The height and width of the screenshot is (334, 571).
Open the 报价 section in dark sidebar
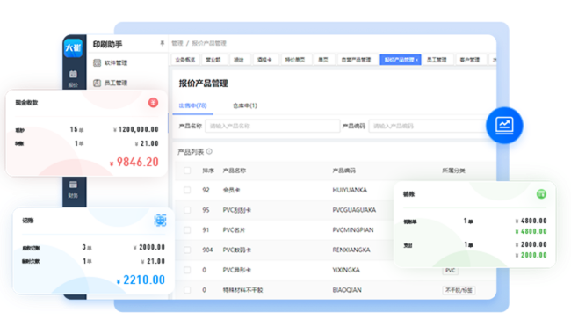[x=73, y=79]
